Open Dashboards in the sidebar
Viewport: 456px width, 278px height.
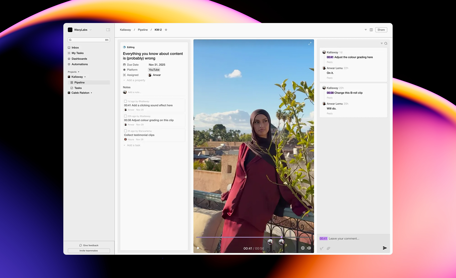click(x=79, y=59)
